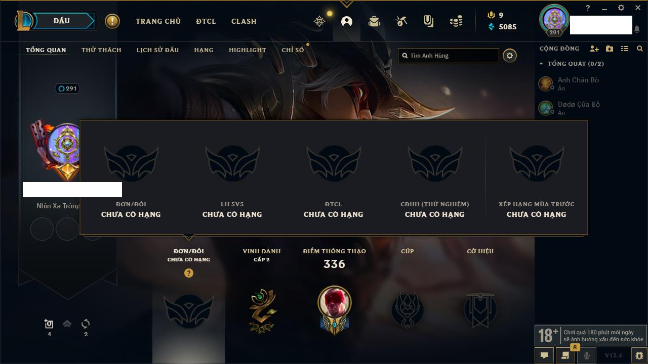The width and height of the screenshot is (648, 364).
Task: Open the notification bell icon
Action: click(x=636, y=29)
